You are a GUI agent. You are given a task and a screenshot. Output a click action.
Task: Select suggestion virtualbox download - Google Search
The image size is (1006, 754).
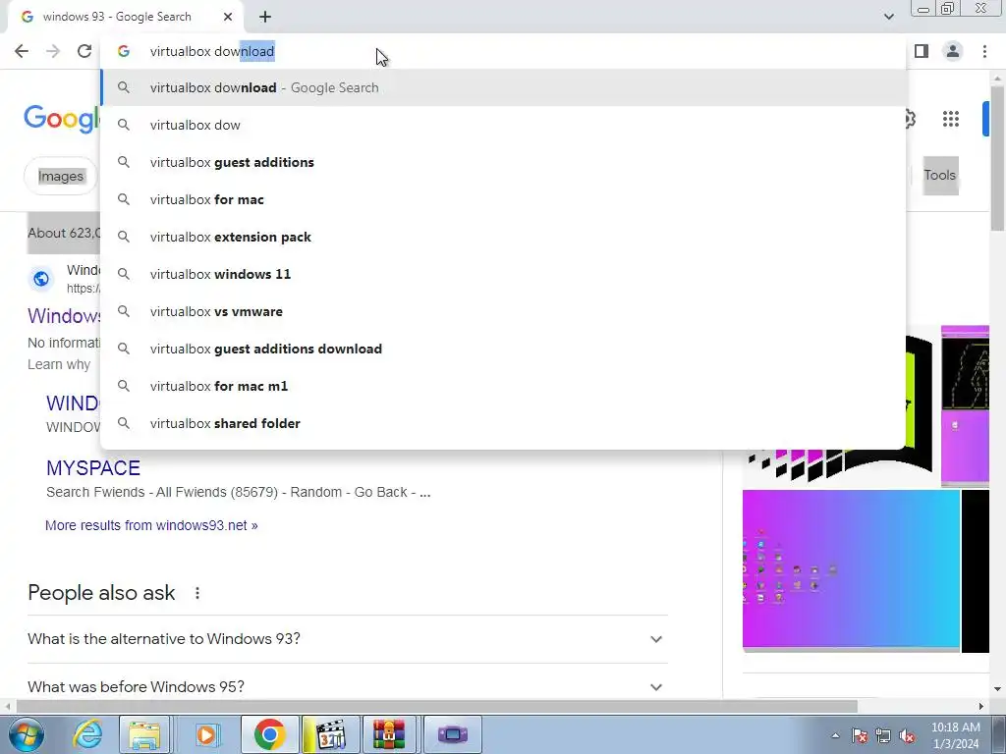point(504,87)
